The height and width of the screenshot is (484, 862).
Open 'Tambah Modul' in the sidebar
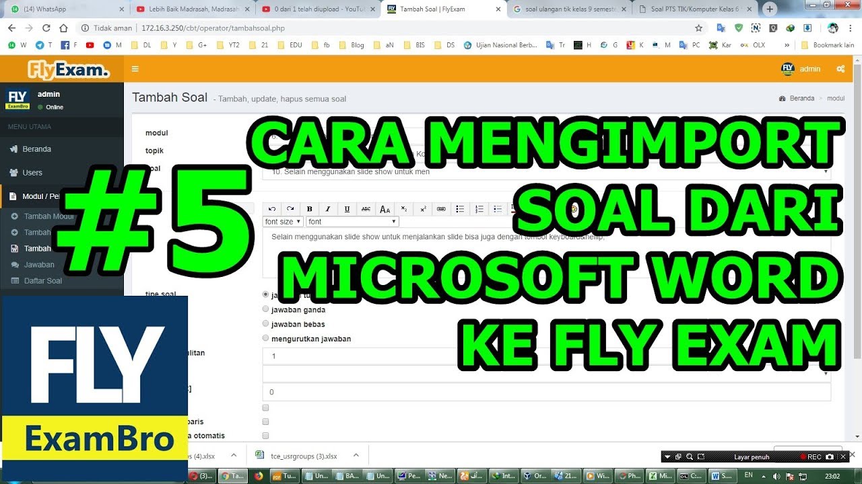62,216
